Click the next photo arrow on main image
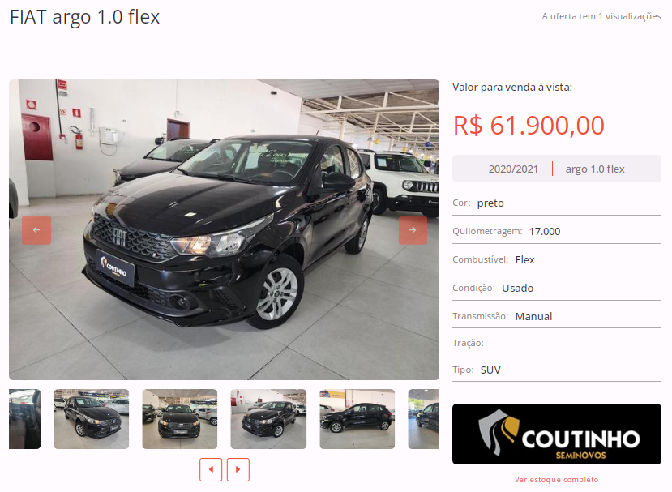The width and height of the screenshot is (672, 492). (x=413, y=230)
